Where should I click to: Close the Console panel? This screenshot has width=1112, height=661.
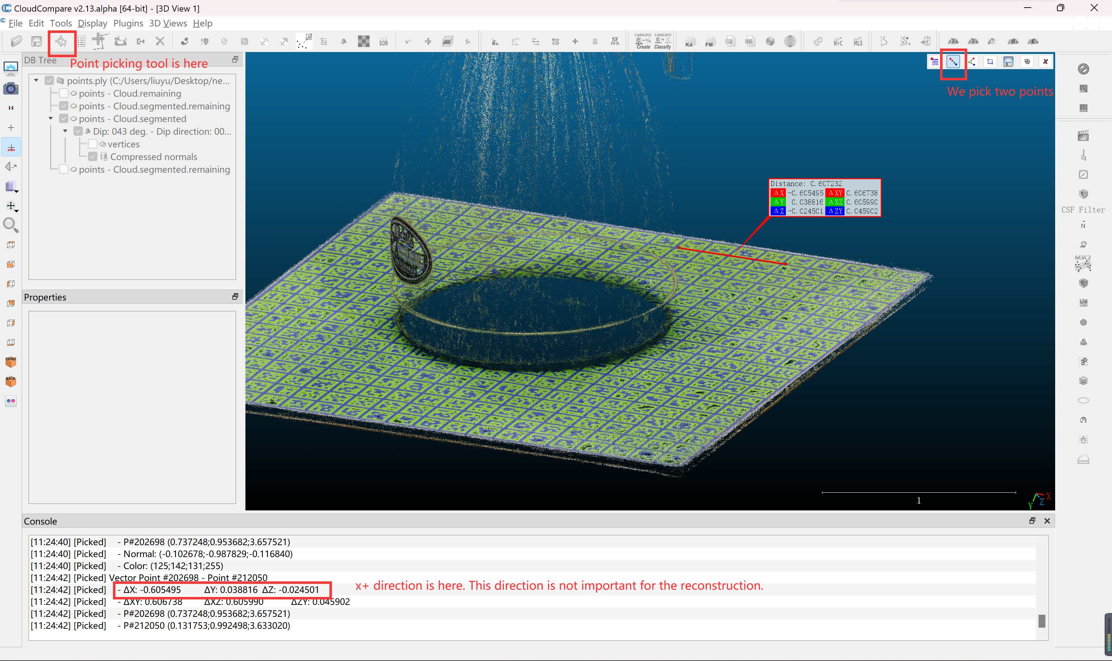1047,521
